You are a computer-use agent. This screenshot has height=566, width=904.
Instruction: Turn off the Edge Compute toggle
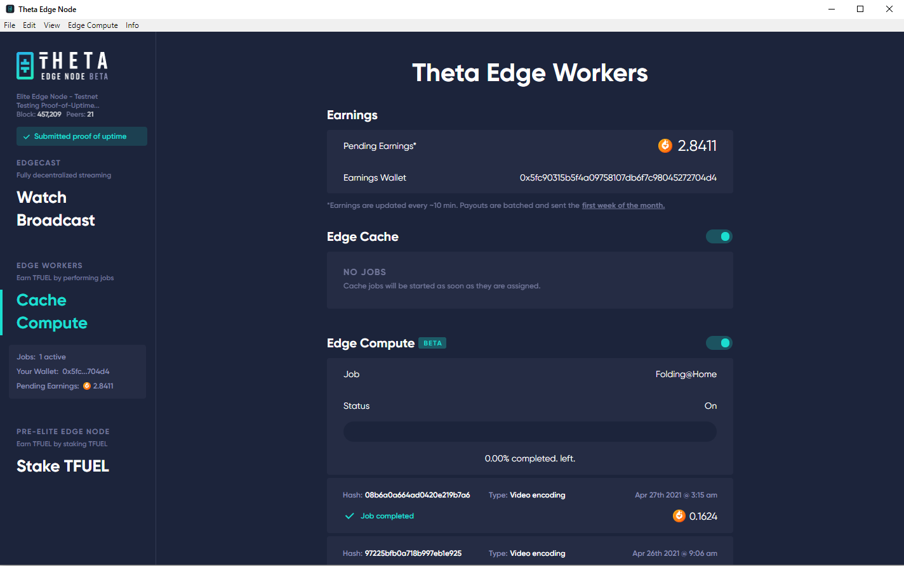tap(719, 342)
